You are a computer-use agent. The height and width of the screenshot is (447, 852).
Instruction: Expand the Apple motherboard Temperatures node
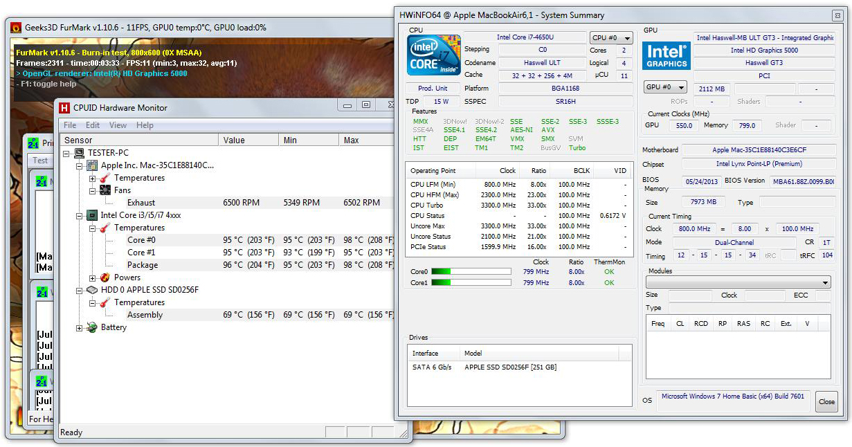coord(92,178)
